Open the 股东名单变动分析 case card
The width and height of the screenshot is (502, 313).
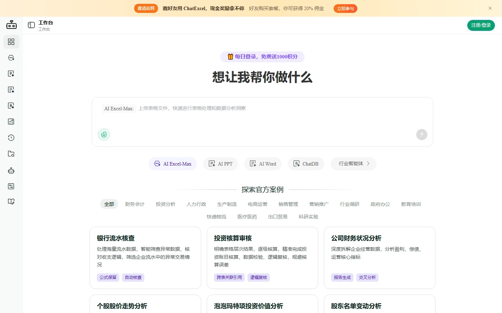point(380,304)
